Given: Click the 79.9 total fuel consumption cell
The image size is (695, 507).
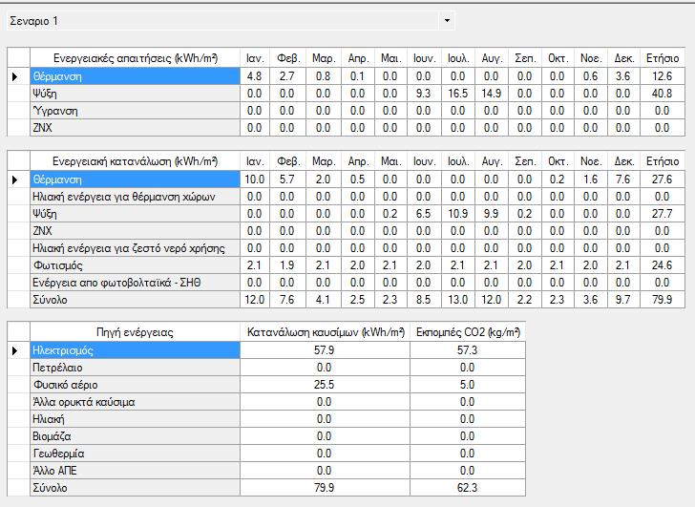Looking at the screenshot, I should 326,488.
